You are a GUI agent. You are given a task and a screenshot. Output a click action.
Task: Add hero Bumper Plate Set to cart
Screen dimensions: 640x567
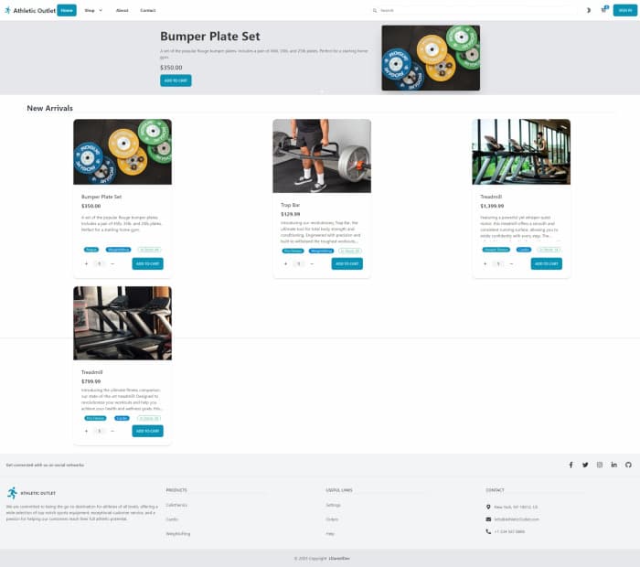pyautogui.click(x=176, y=80)
